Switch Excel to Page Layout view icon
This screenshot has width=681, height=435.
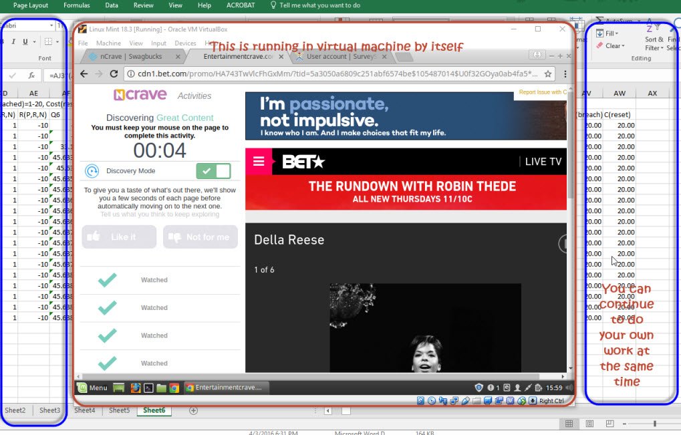tap(589, 423)
